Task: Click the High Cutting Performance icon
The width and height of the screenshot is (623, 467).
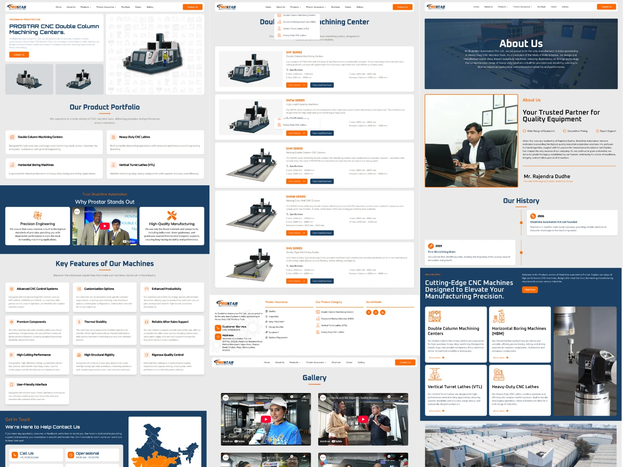Action: 12,355
